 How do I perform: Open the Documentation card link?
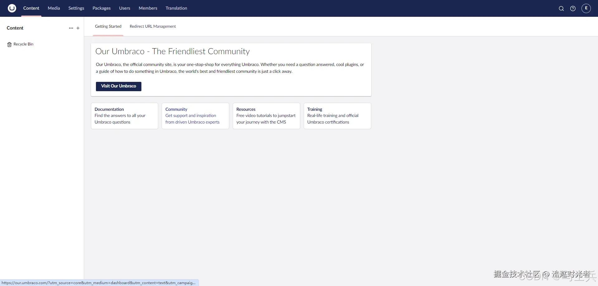(125, 116)
